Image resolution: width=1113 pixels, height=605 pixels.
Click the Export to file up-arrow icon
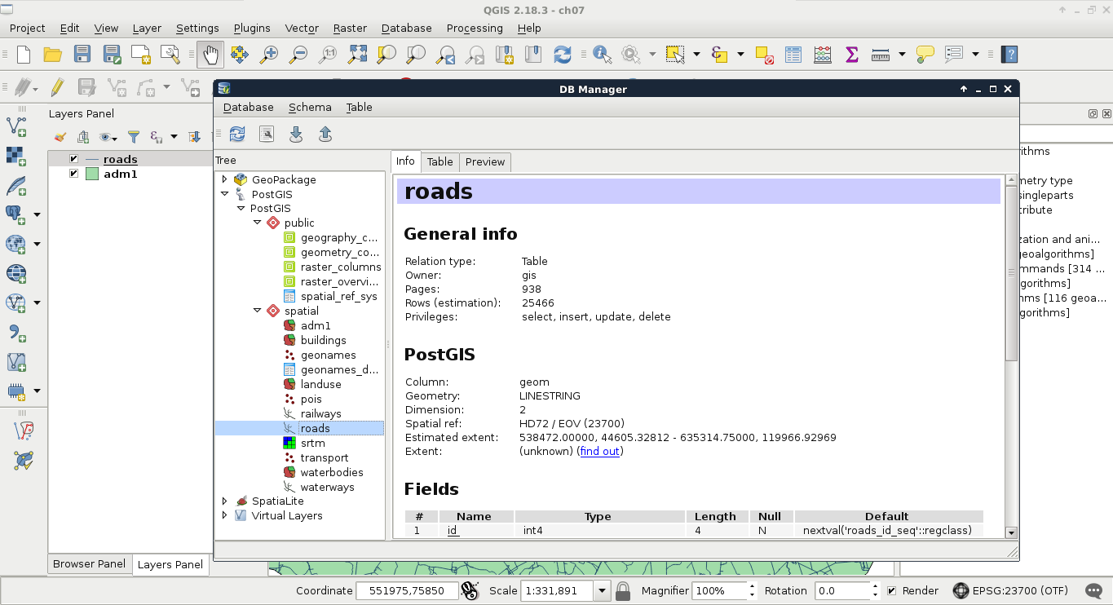coord(325,135)
